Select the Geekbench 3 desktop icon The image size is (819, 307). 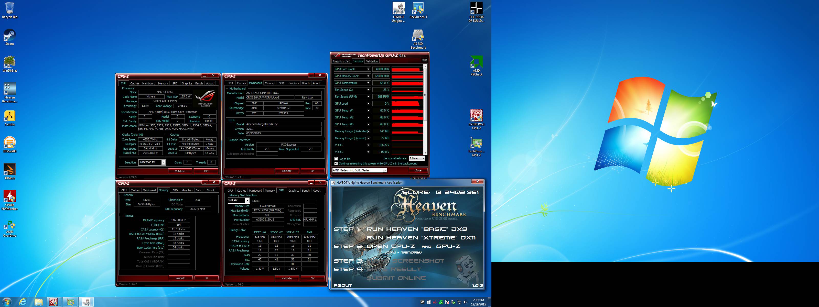[418, 10]
